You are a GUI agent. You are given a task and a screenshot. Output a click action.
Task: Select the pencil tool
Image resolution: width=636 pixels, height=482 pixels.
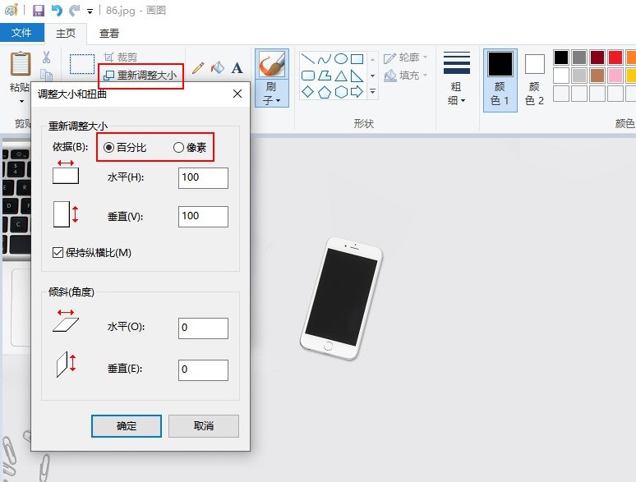point(198,67)
